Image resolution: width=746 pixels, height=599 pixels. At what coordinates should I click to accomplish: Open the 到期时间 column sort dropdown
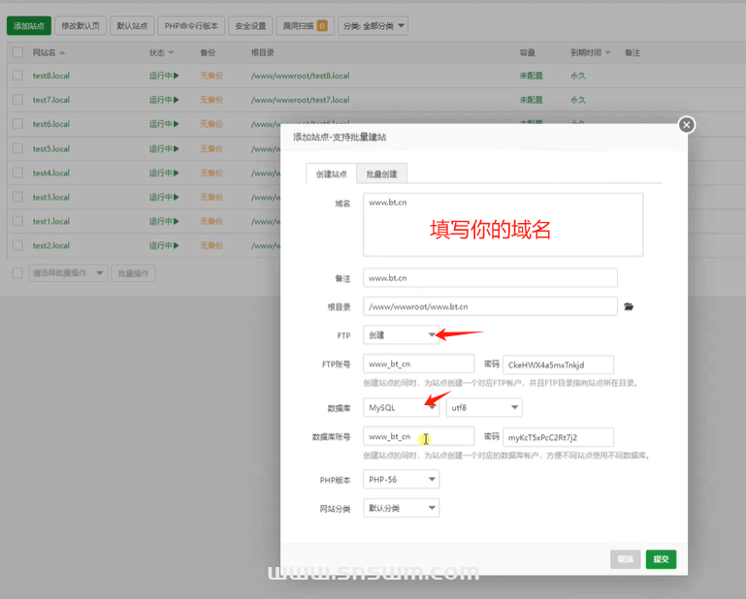click(607, 52)
